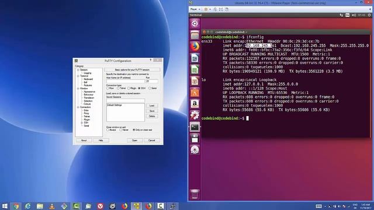This screenshot has width=374, height=210.
Task: Expand the SSH node in PuTTY tree
Action: [x=82, y=123]
